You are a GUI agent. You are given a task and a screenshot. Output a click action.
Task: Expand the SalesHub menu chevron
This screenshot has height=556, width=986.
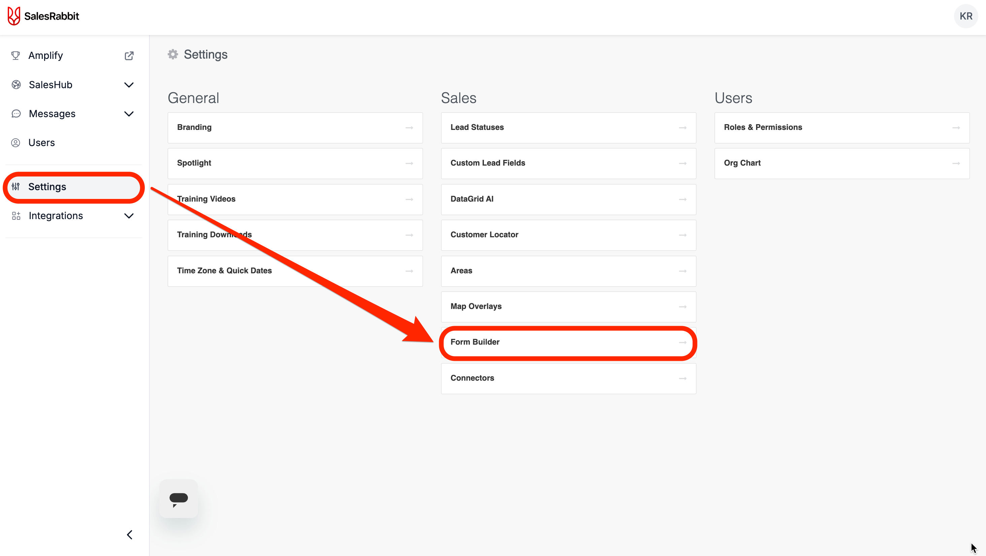129,84
